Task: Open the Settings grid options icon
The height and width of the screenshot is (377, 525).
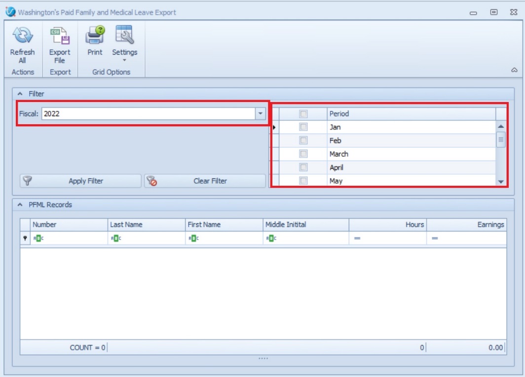Action: coord(124,35)
